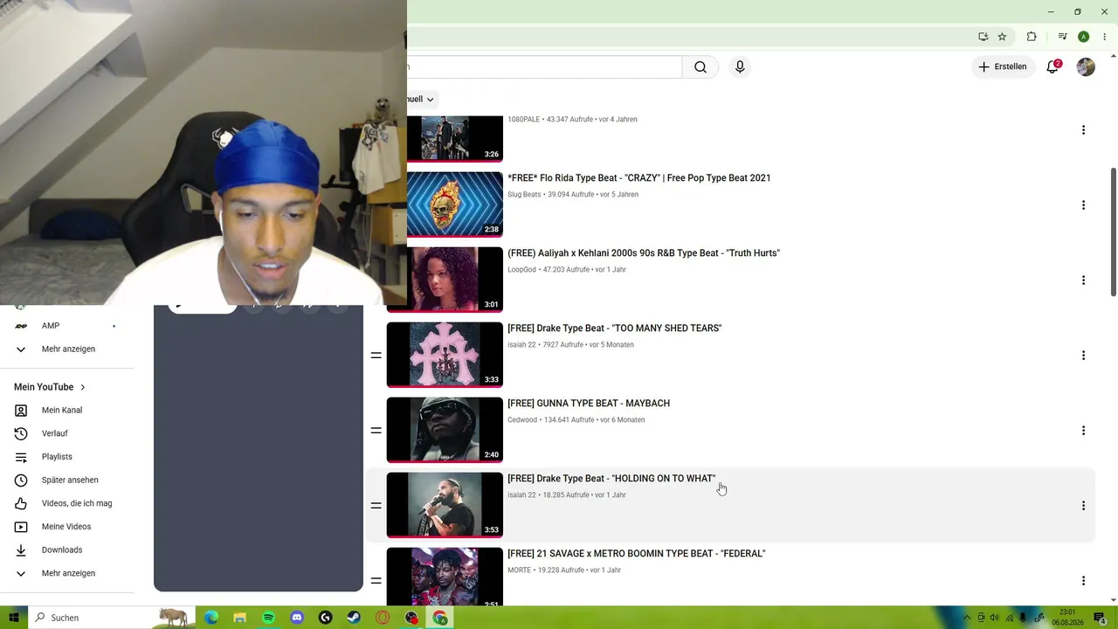Click the install app icon in address bar

tap(983, 37)
